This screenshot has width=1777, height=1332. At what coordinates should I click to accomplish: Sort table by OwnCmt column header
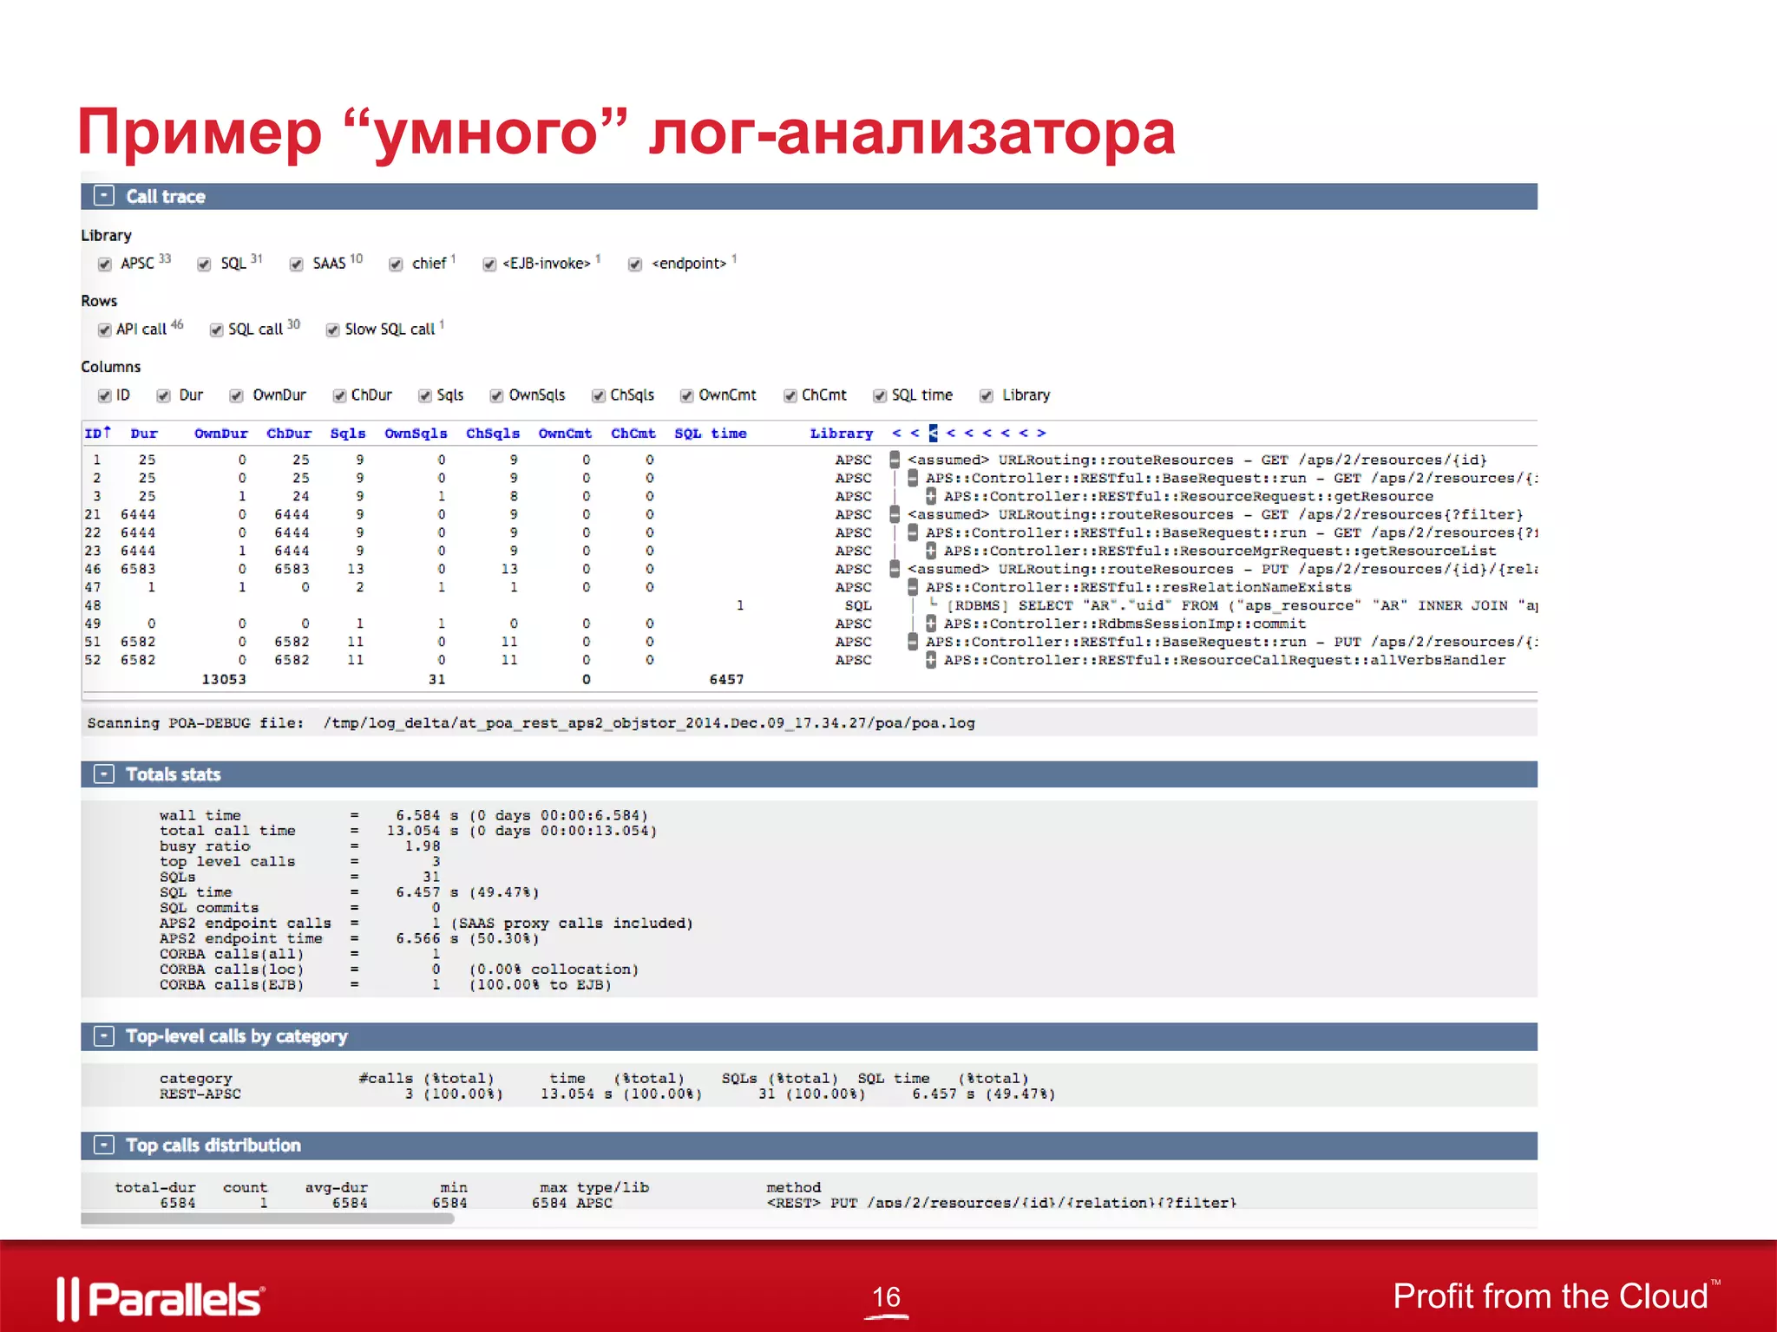click(565, 434)
